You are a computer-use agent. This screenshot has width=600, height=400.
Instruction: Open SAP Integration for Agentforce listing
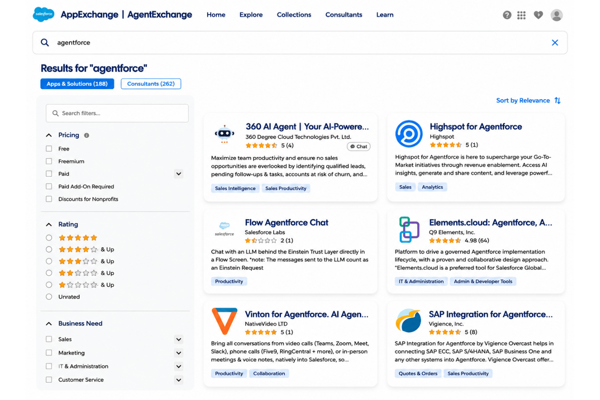click(491, 314)
